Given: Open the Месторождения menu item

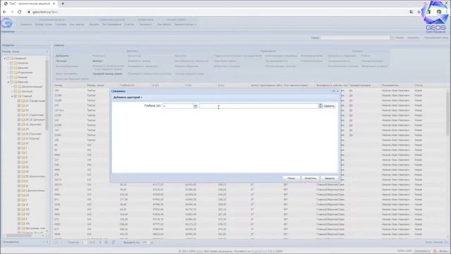Looking at the screenshot, I should click(x=111, y=25).
